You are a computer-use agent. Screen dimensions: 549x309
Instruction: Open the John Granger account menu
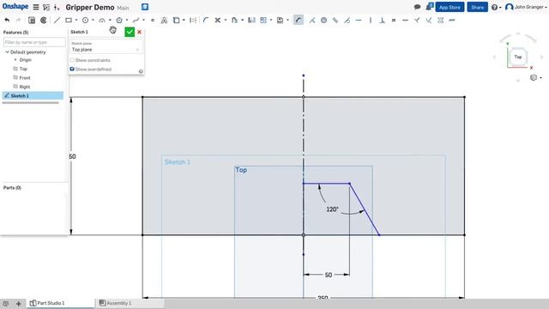(x=526, y=7)
